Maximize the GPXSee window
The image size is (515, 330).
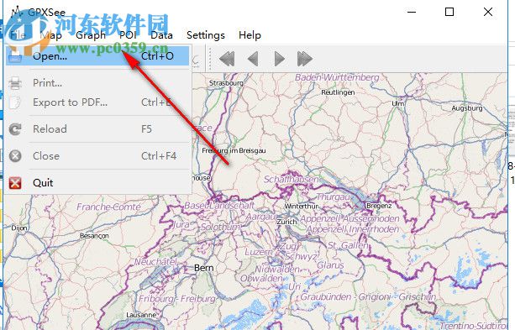tap(449, 12)
